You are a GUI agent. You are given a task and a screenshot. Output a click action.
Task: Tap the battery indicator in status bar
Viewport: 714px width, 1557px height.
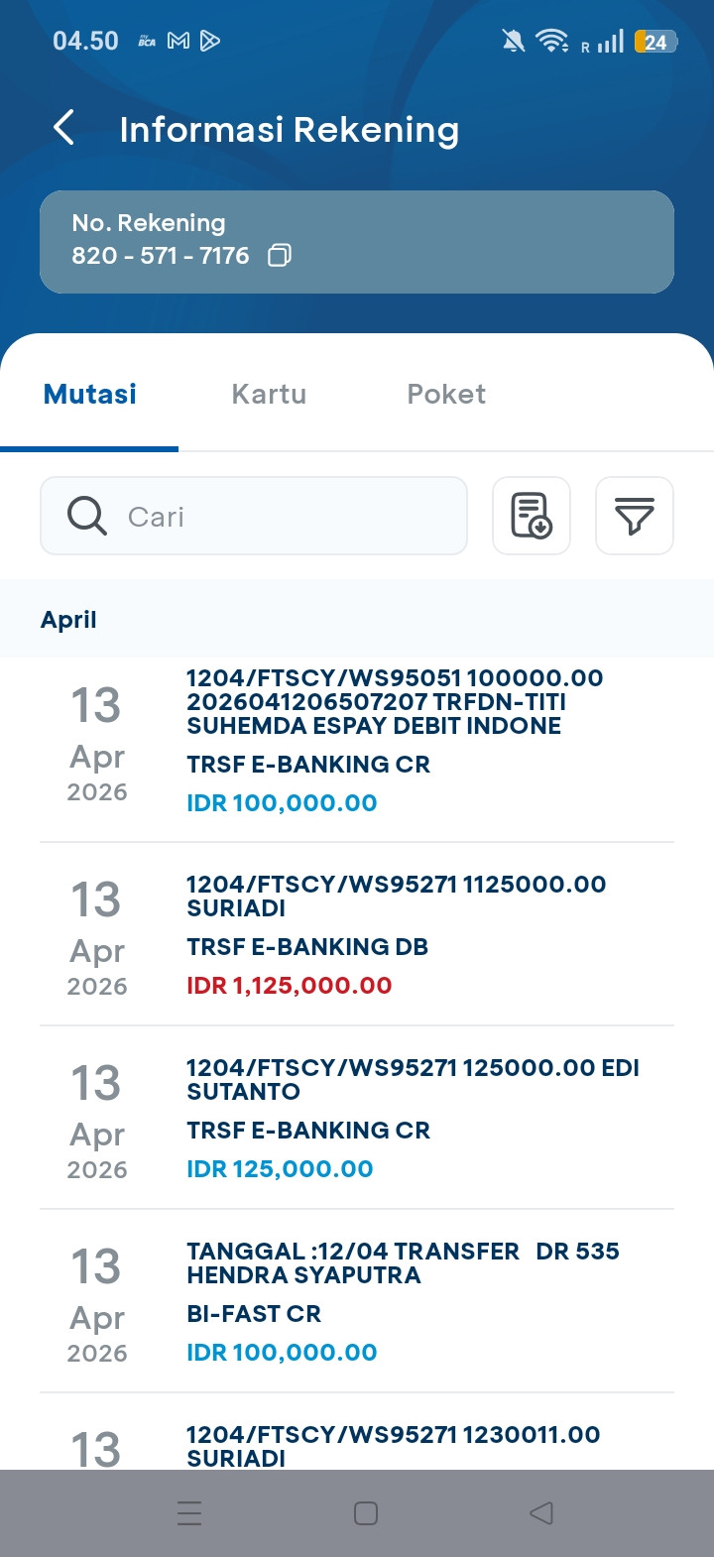(655, 42)
